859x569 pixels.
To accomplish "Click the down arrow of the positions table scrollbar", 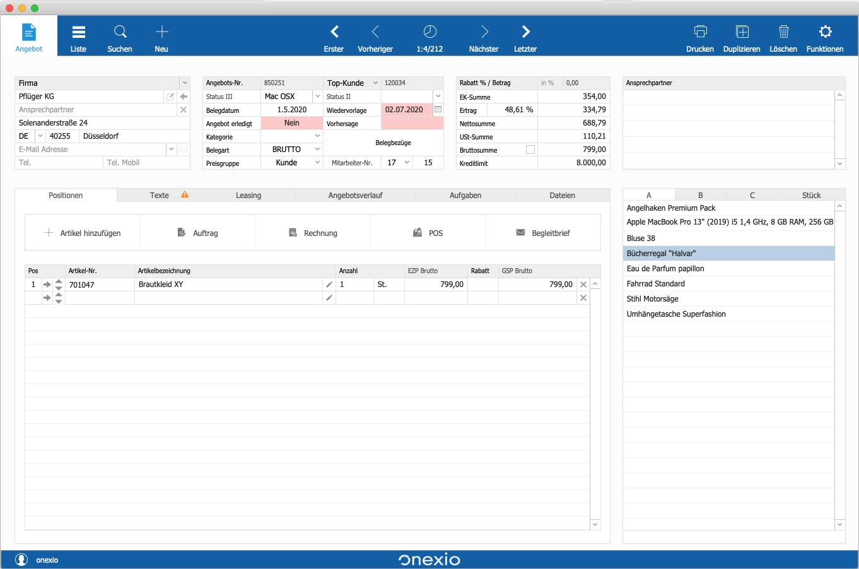I will pos(595,524).
